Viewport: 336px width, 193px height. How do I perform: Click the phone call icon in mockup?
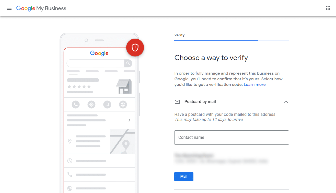(x=76, y=105)
